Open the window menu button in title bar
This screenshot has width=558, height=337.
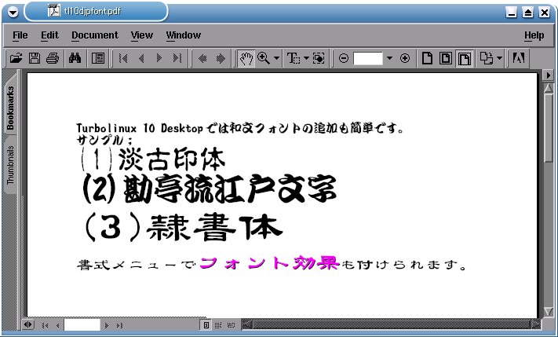[x=13, y=13]
